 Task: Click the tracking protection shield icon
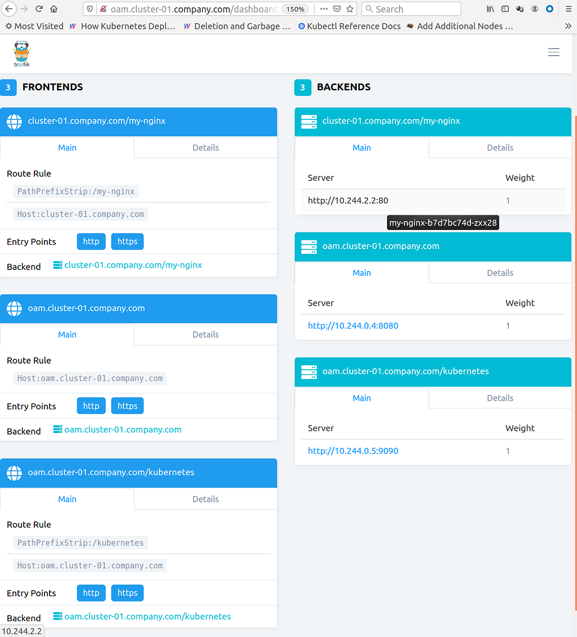click(x=90, y=9)
